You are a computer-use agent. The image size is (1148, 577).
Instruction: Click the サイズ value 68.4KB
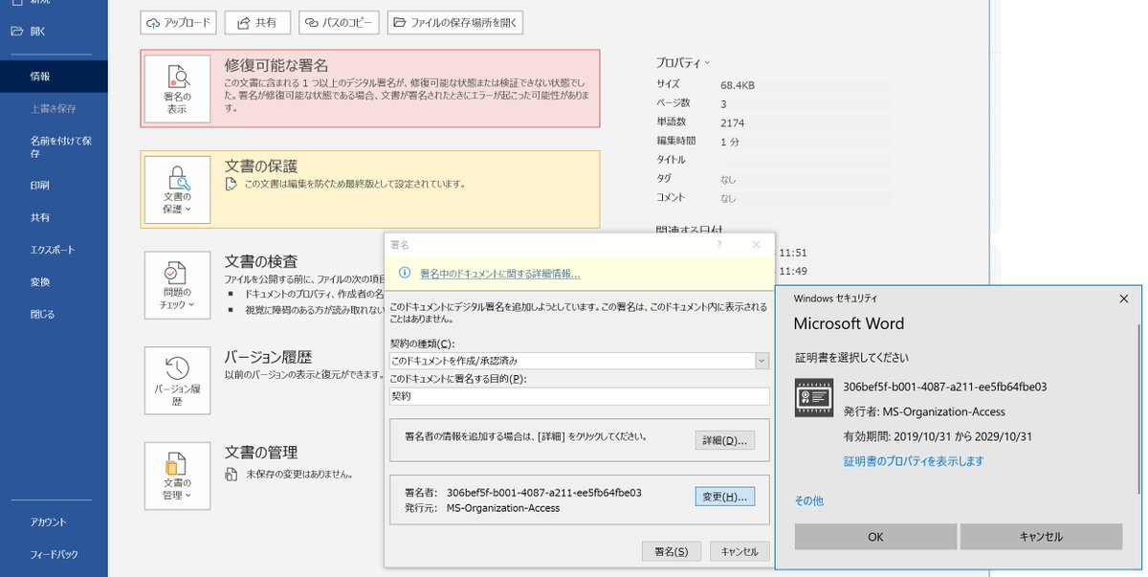738,85
